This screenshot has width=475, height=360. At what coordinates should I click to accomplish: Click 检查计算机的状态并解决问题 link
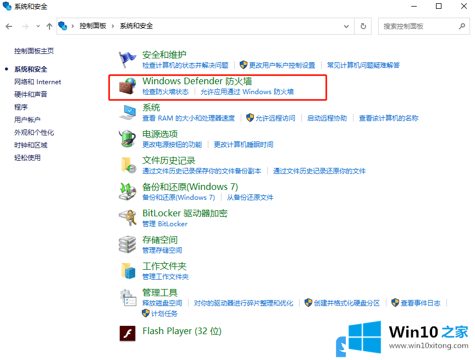coord(185,65)
